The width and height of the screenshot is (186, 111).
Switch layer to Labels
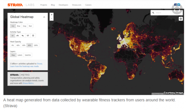pyautogui.click(x=20, y=55)
